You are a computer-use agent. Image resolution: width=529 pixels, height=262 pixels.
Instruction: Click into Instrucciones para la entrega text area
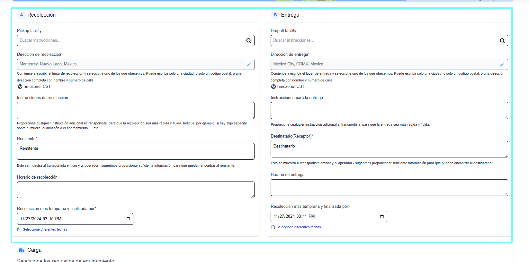389,110
